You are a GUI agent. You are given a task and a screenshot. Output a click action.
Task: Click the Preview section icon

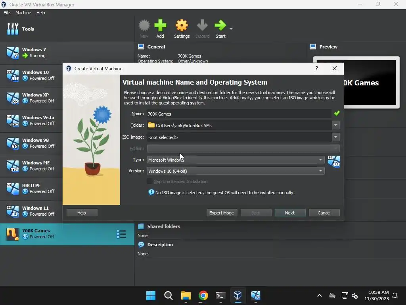click(313, 47)
